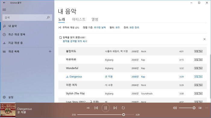The width and height of the screenshot is (211, 118).
Task: Skip to the previous track
Action: (96, 108)
